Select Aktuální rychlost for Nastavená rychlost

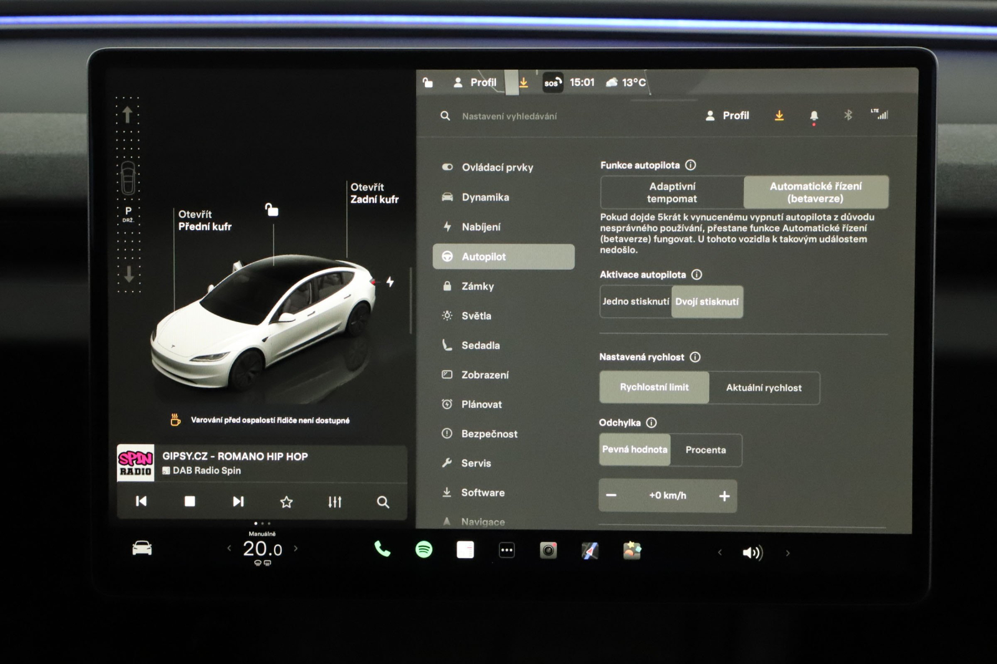763,387
